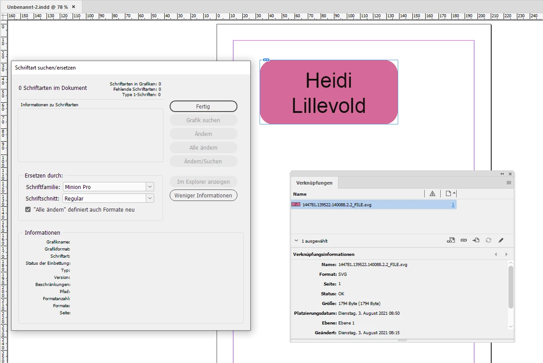This screenshot has width=543, height=363.
Task: Click the scroll-down arrow in Verknüpfungsinformationen
Action: [511, 326]
